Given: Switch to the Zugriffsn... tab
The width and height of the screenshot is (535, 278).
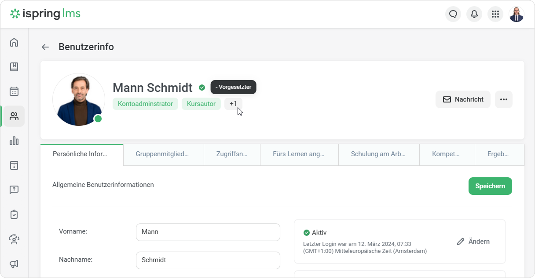Looking at the screenshot, I should point(232,154).
